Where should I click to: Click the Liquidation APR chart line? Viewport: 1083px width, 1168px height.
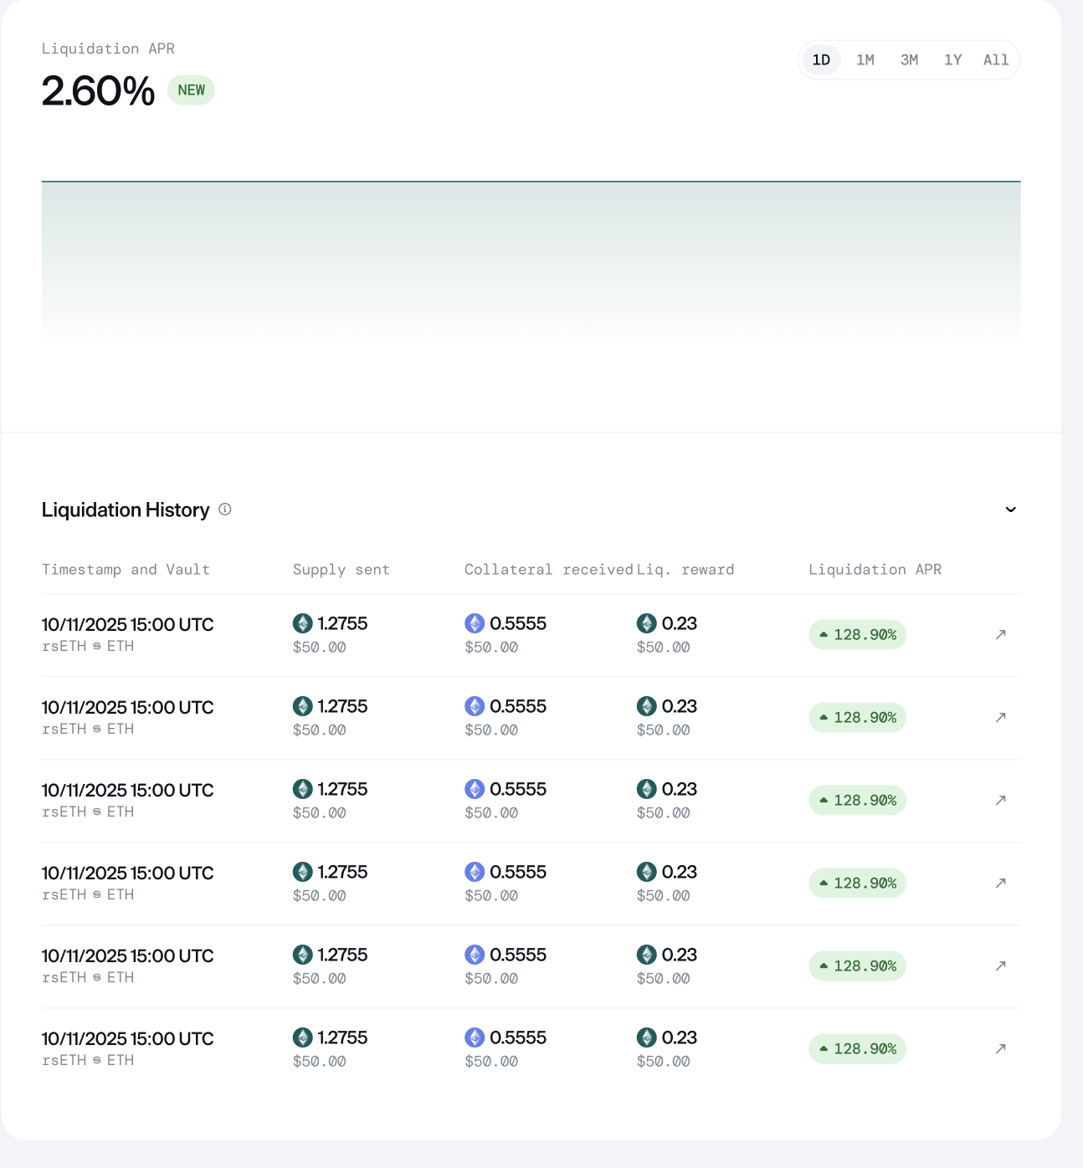click(531, 182)
